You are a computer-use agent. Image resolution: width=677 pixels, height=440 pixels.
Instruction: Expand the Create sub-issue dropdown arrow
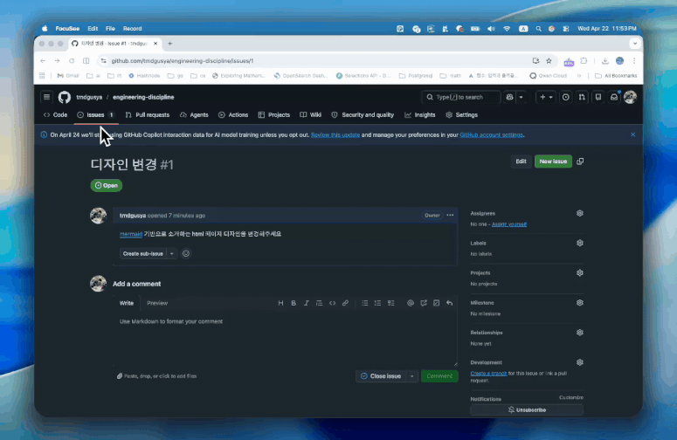point(171,254)
